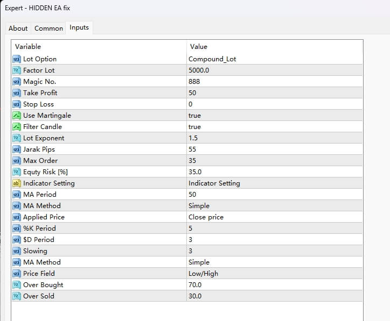Click the Value column header
Screen dimensions: 390x321
coord(199,47)
